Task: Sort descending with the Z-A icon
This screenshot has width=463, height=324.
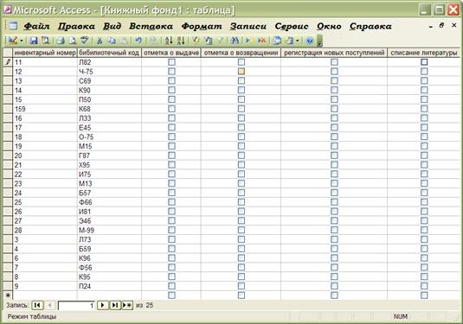Action: pos(181,41)
